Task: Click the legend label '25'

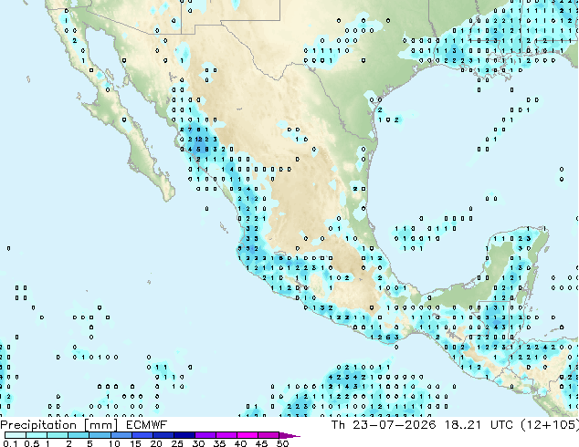Action: click(x=177, y=443)
